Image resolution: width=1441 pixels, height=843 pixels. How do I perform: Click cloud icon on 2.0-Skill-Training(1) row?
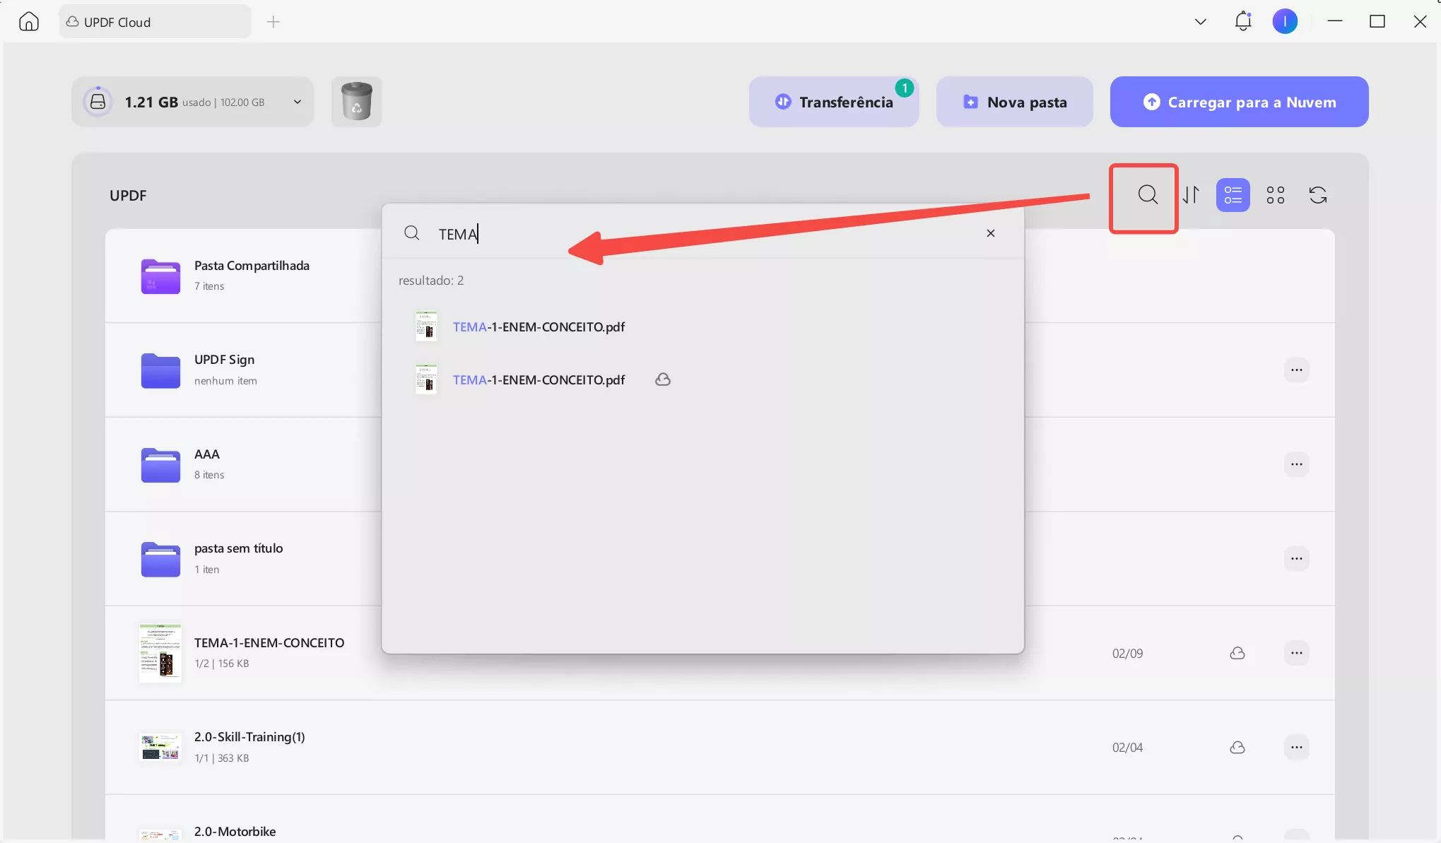tap(1237, 748)
